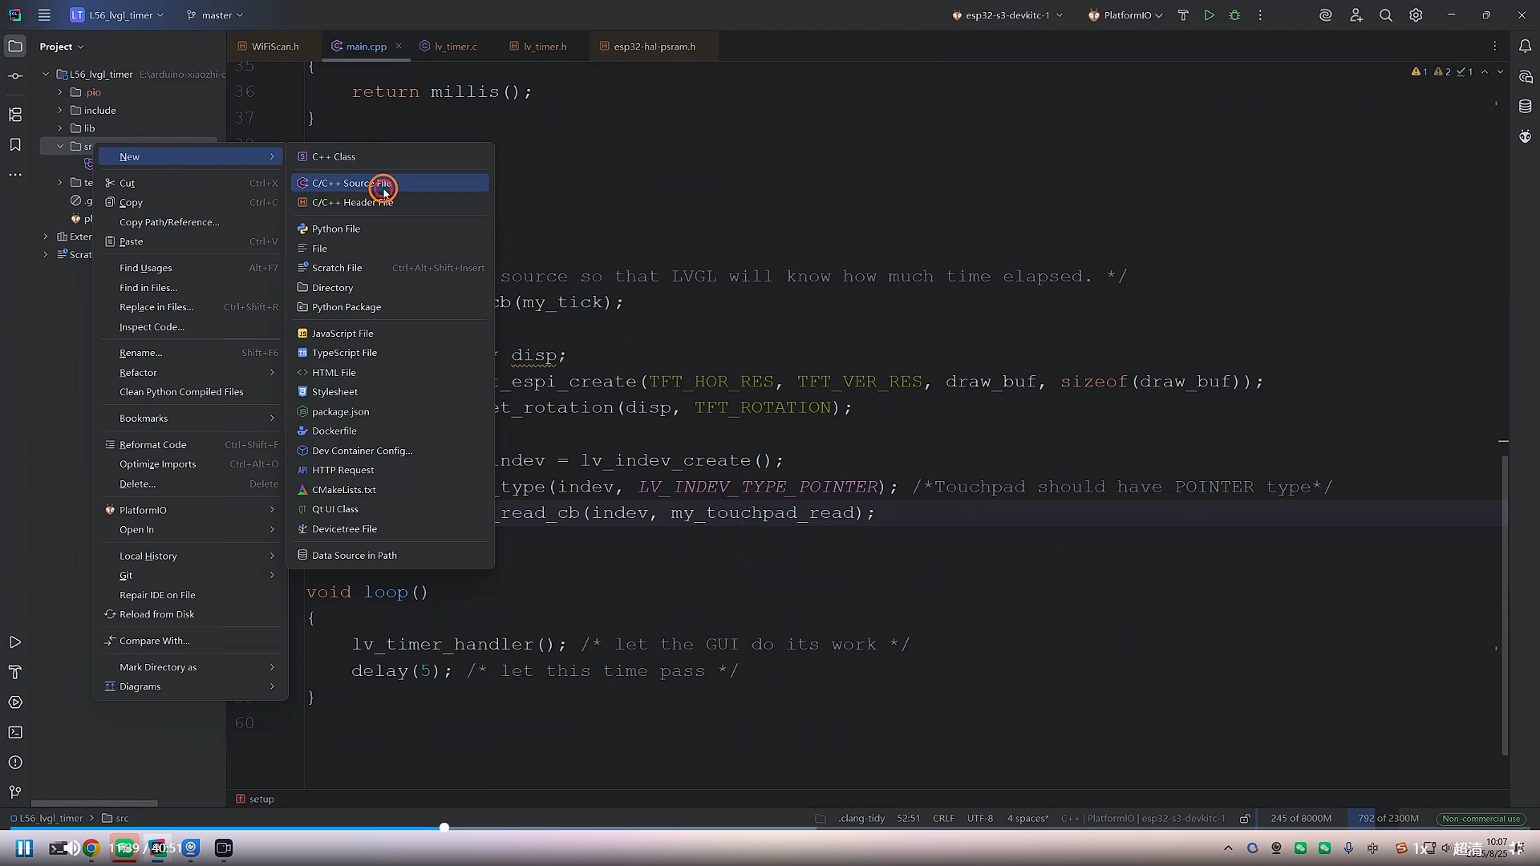Click the memory indicator 245 of 8000M

[x=1301, y=819]
